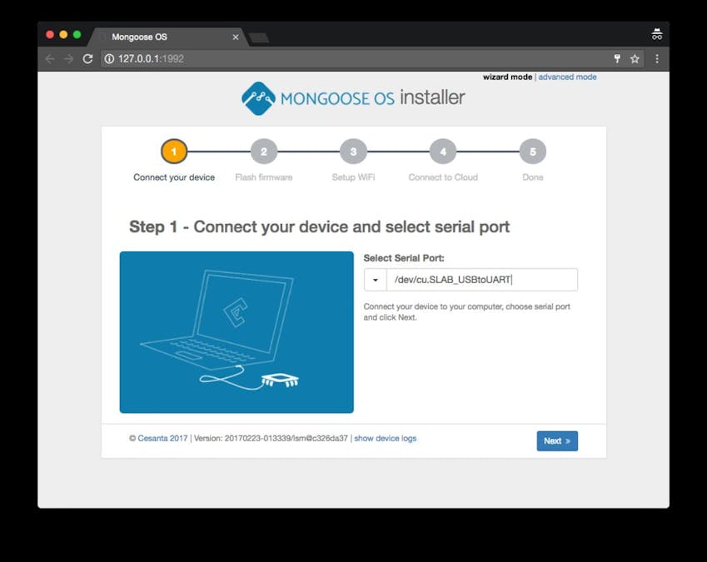Open site info via the address bar icon

(107, 59)
